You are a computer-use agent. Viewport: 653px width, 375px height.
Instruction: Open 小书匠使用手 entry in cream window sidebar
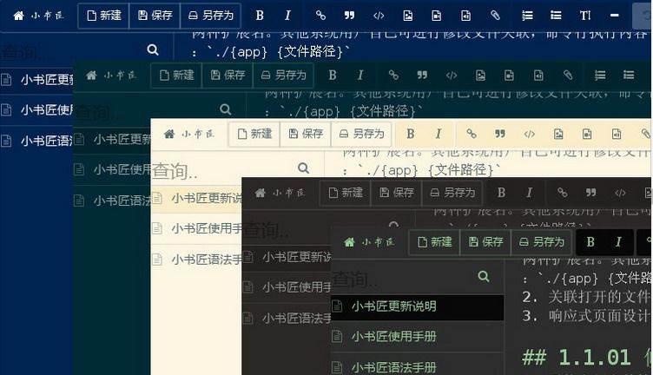[x=196, y=228]
